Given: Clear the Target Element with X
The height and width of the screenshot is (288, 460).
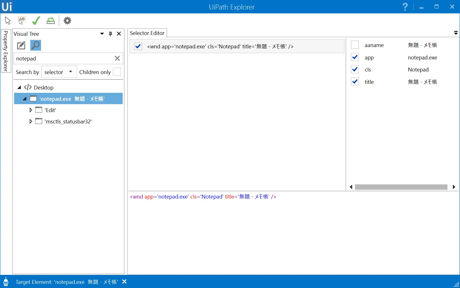Looking at the screenshot, I should [x=124, y=282].
